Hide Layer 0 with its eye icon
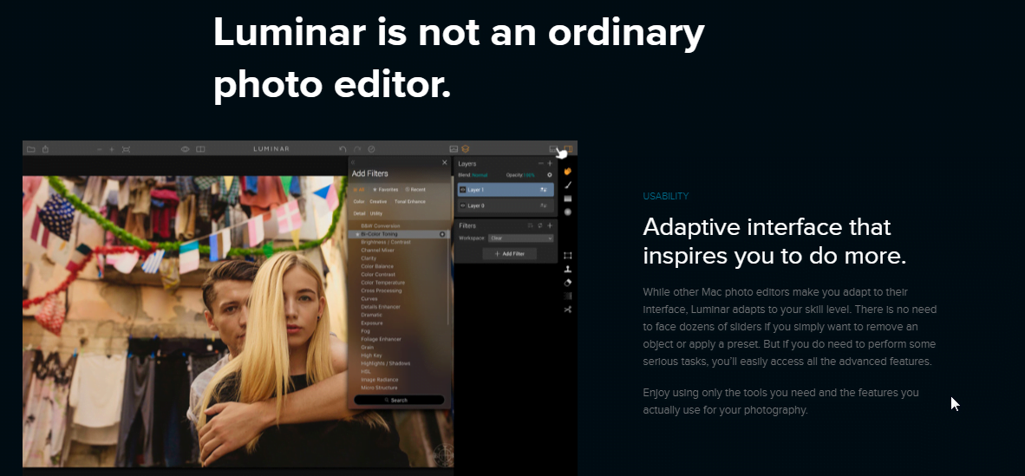This screenshot has width=1025, height=476. click(463, 205)
